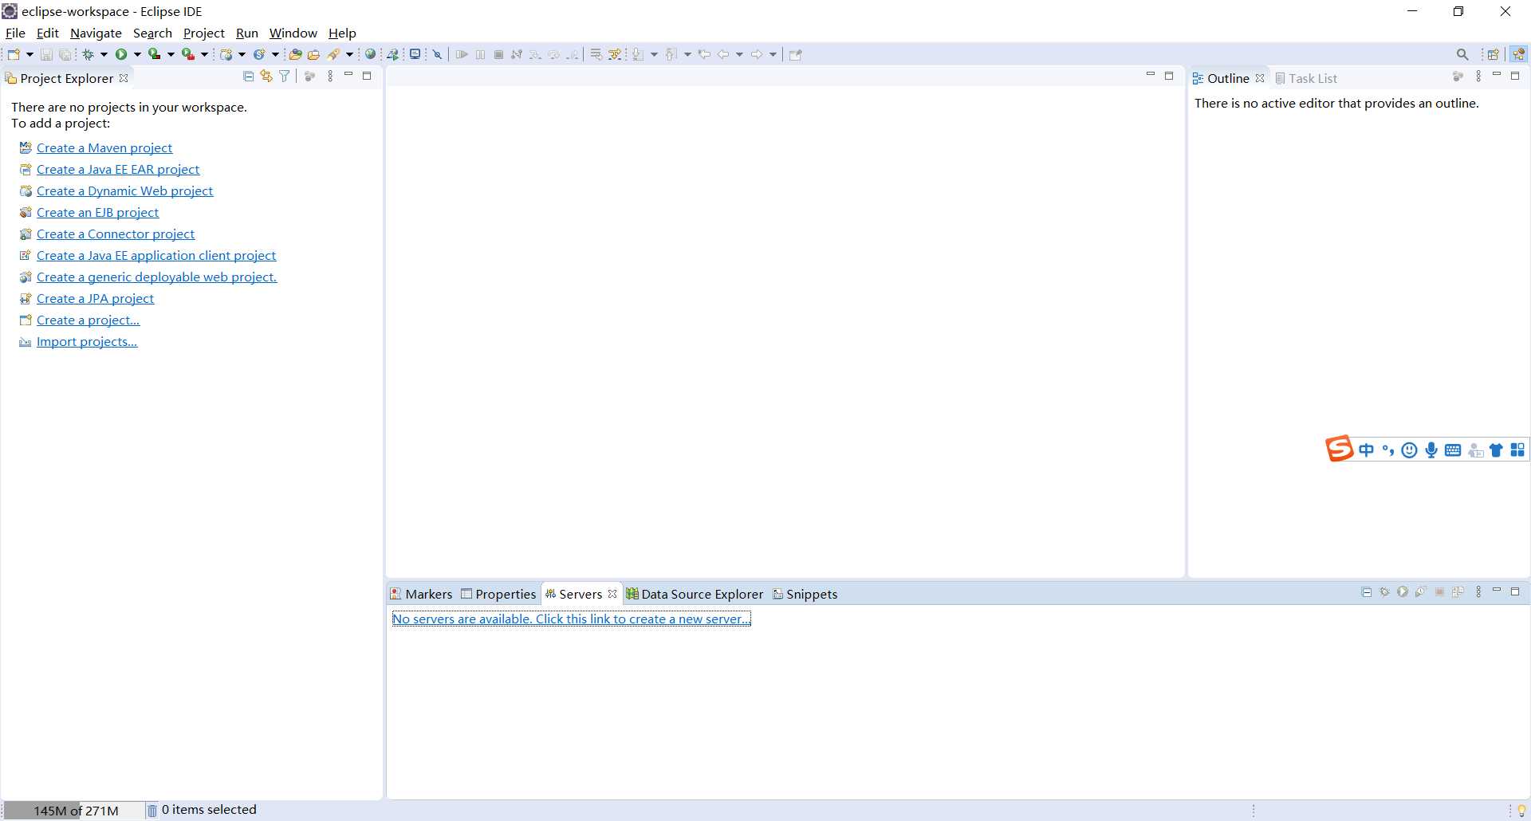
Task: Click the Project Explorer filter funnel icon
Action: [x=284, y=76]
